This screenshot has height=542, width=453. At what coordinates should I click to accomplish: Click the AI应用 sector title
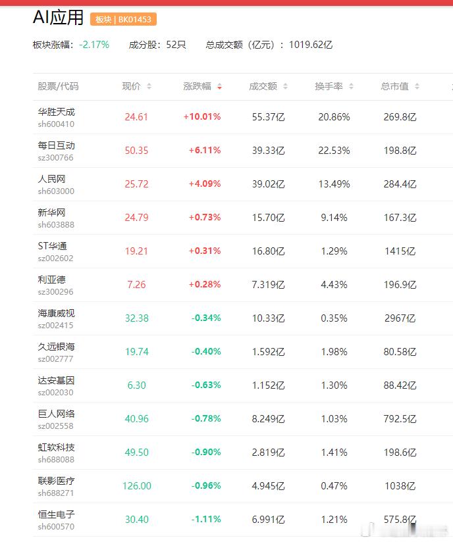click(57, 18)
